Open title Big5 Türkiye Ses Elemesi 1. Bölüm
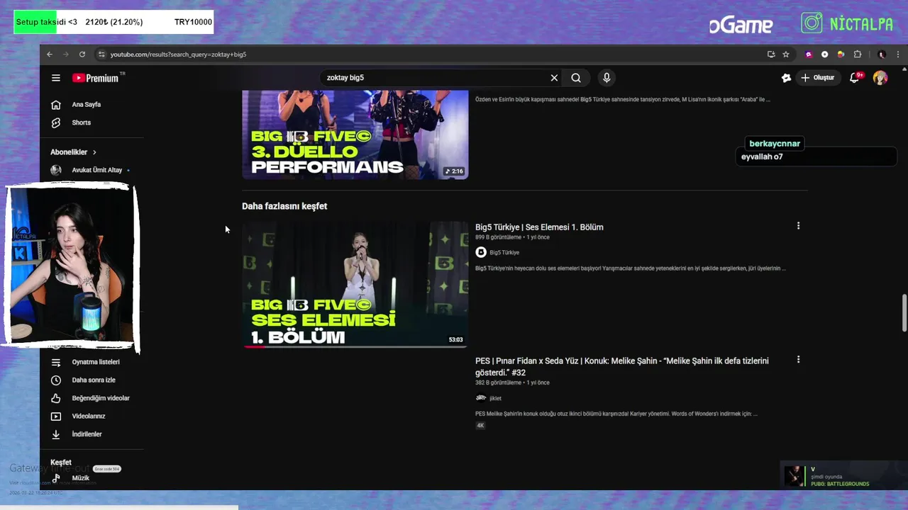Viewport: 908px width, 510px height. (539, 227)
